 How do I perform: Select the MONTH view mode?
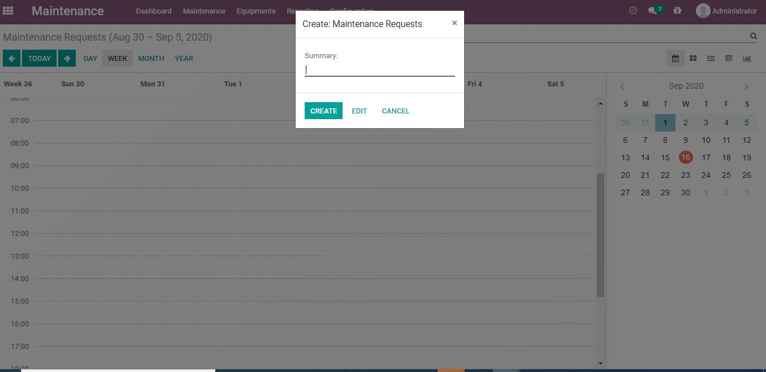151,58
